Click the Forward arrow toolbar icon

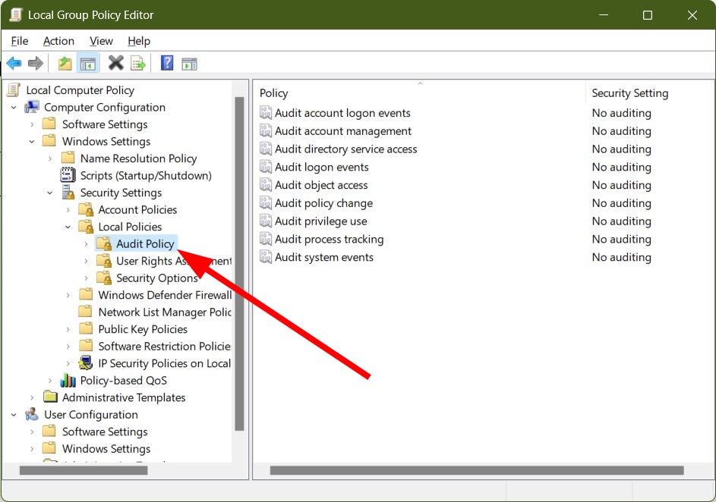tap(36, 64)
